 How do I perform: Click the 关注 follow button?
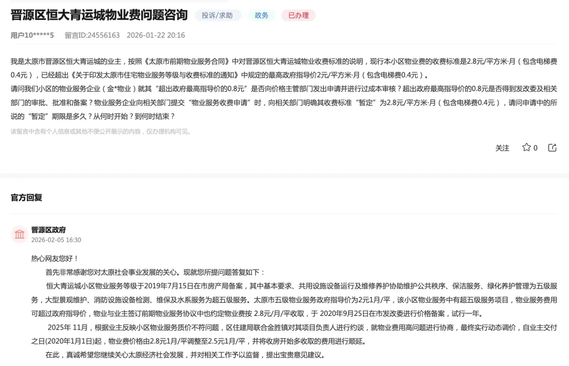point(502,148)
